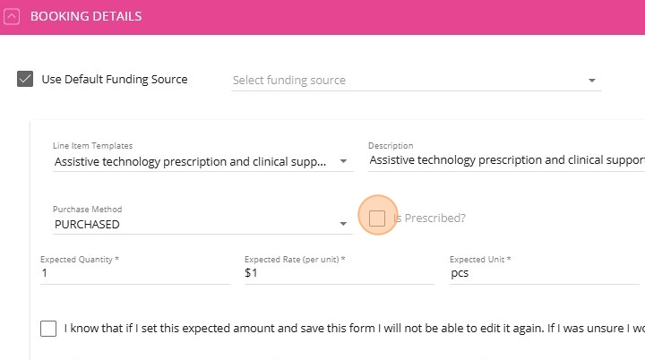Open the Line Item Templates combo box
This screenshot has height=360, width=645.
[193, 161]
